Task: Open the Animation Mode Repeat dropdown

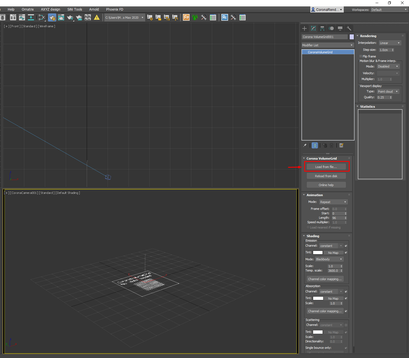Action: [x=333, y=202]
